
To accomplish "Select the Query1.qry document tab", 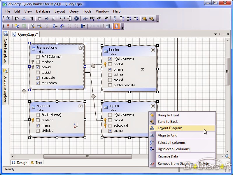I will 25,34.
